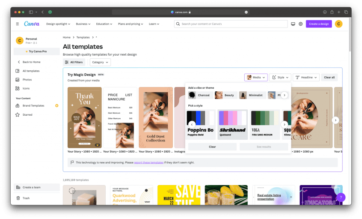Click report these templates link
Image resolution: width=362 pixels, height=219 pixels.
148,162
